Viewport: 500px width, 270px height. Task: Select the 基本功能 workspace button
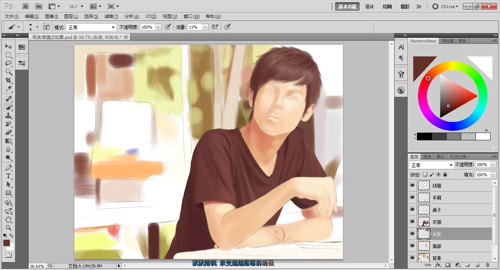[347, 7]
